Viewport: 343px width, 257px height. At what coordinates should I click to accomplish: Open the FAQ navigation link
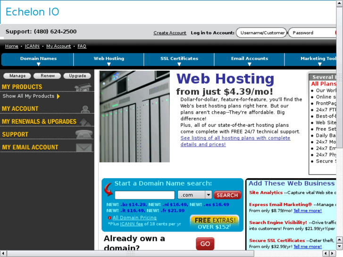(82, 46)
